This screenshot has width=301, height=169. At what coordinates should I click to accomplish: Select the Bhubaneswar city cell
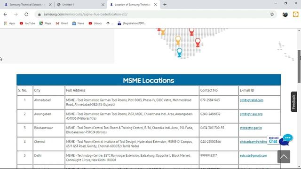tap(49, 130)
